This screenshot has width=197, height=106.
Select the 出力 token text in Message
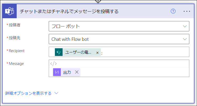point(67,72)
